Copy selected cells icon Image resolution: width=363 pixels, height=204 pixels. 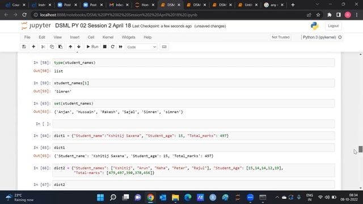(x=52, y=46)
